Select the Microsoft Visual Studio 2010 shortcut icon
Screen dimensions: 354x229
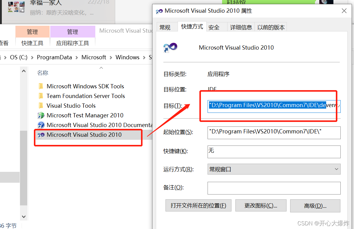[x=41, y=135]
